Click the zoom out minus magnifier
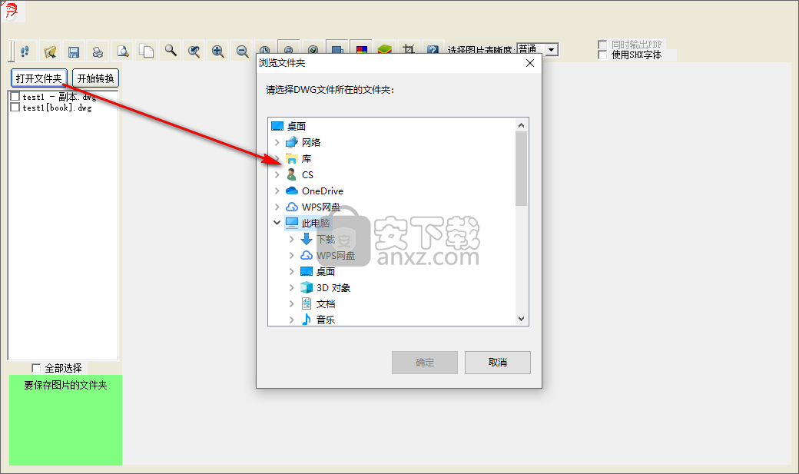The width and height of the screenshot is (799, 474). (242, 51)
